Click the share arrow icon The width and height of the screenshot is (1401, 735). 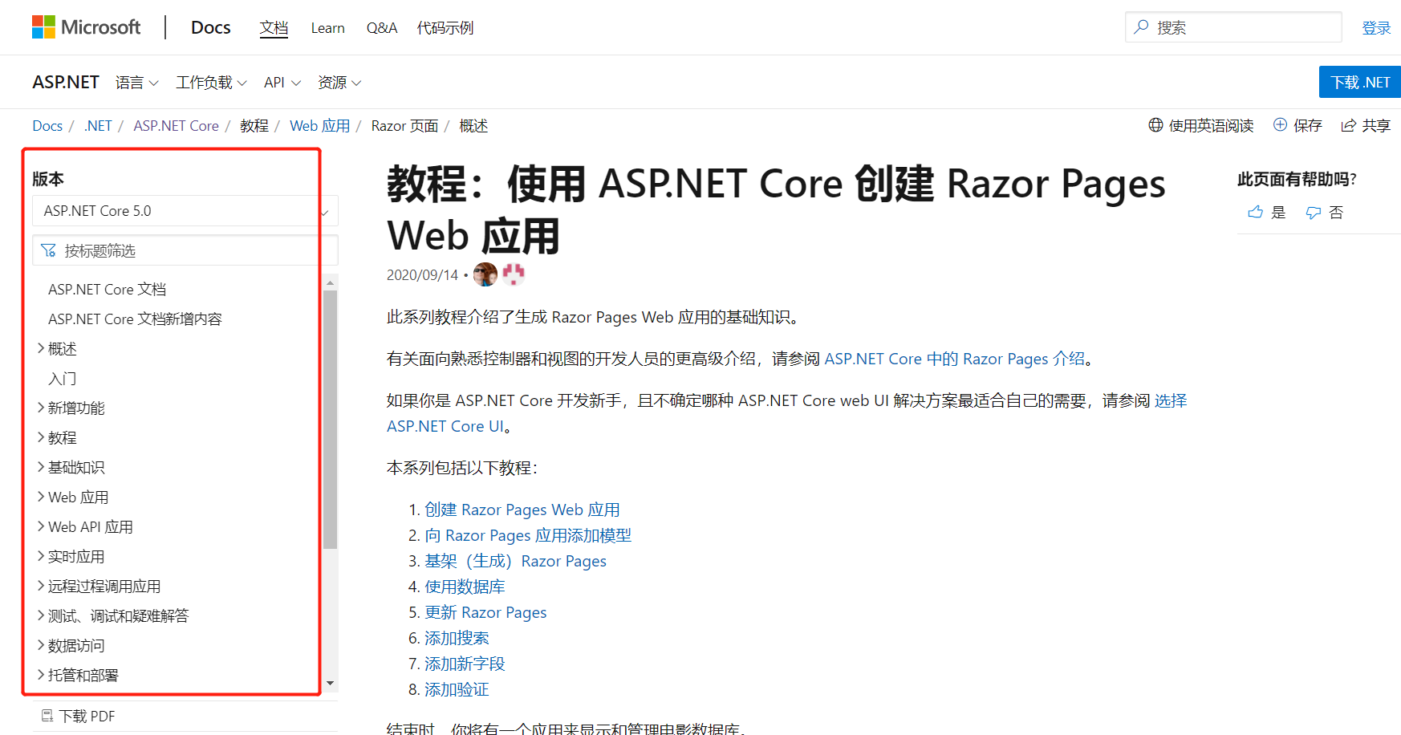[1348, 125]
